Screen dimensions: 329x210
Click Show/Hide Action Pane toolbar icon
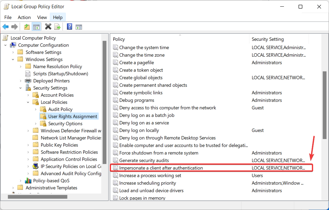click(x=79, y=27)
